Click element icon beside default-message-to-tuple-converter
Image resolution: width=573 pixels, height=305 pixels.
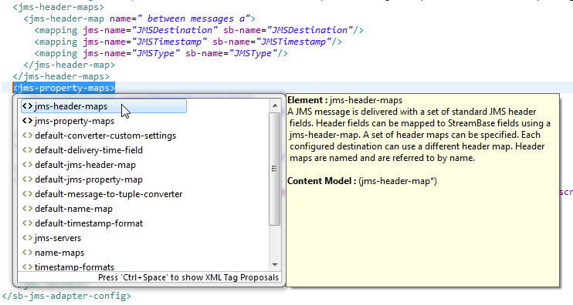tap(27, 193)
